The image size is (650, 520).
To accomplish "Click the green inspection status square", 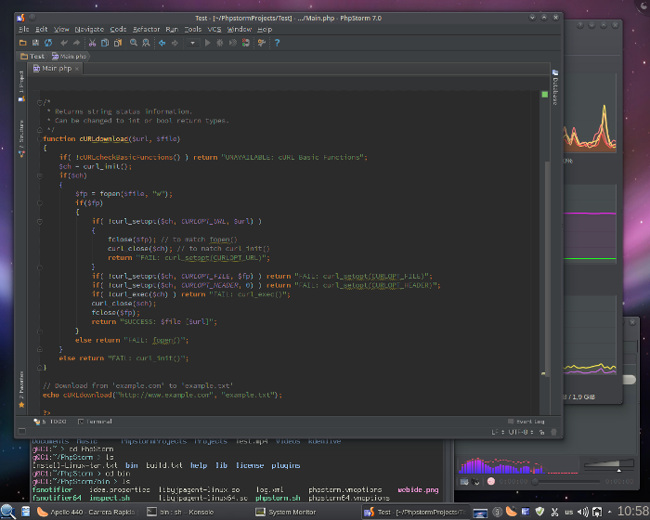I will [545, 95].
